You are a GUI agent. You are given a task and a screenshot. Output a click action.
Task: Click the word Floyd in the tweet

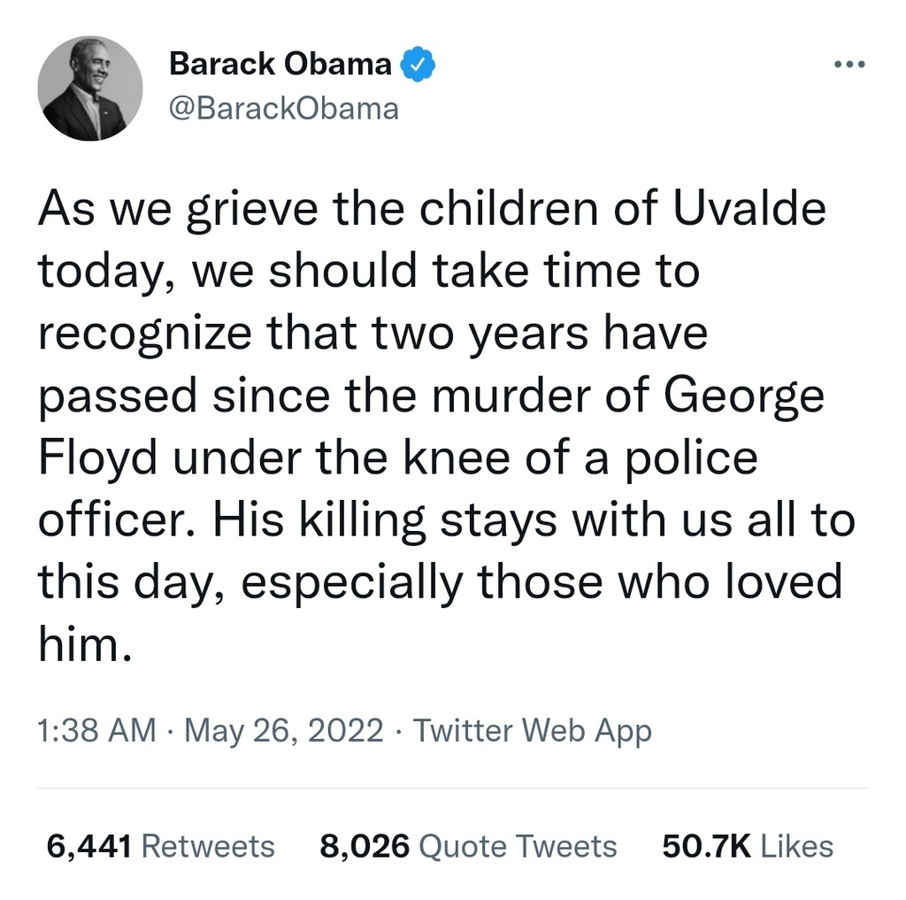[x=98, y=460]
